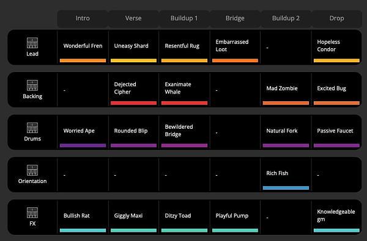Select the Wonderful Fren clip

(x=83, y=47)
